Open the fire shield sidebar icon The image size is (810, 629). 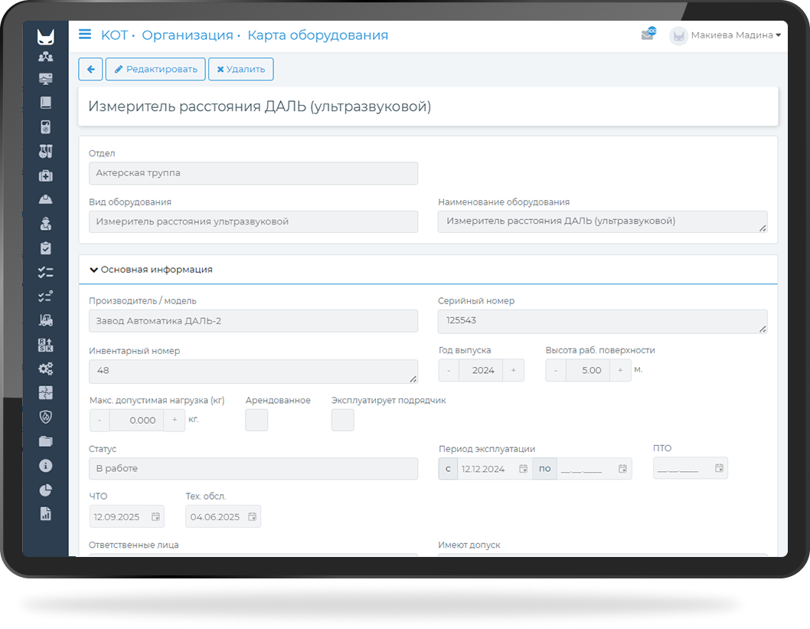[45, 417]
